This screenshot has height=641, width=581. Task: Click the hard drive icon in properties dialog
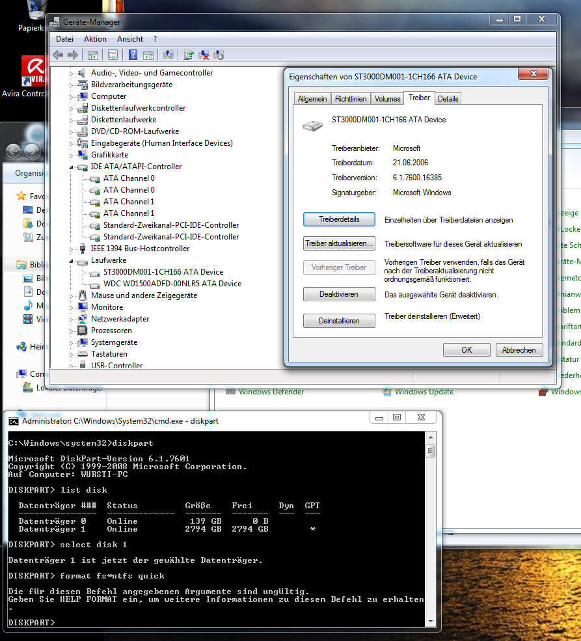[x=312, y=126]
